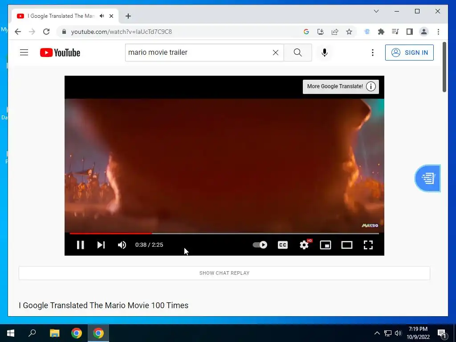Open the More Google Translate! card
Image resolution: width=456 pixels, height=342 pixels.
[341, 87]
